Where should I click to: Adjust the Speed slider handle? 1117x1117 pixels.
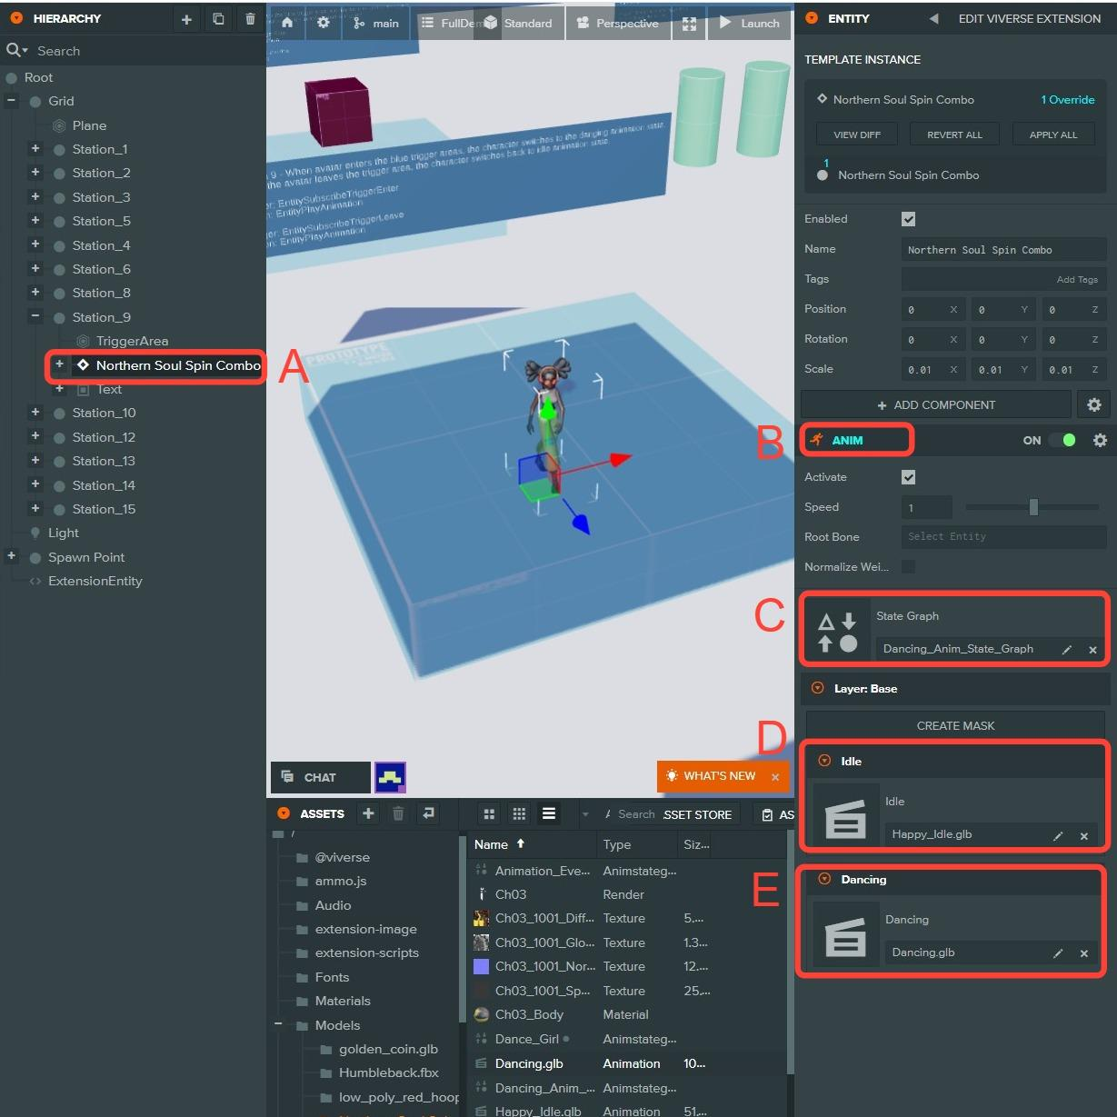tap(1033, 507)
